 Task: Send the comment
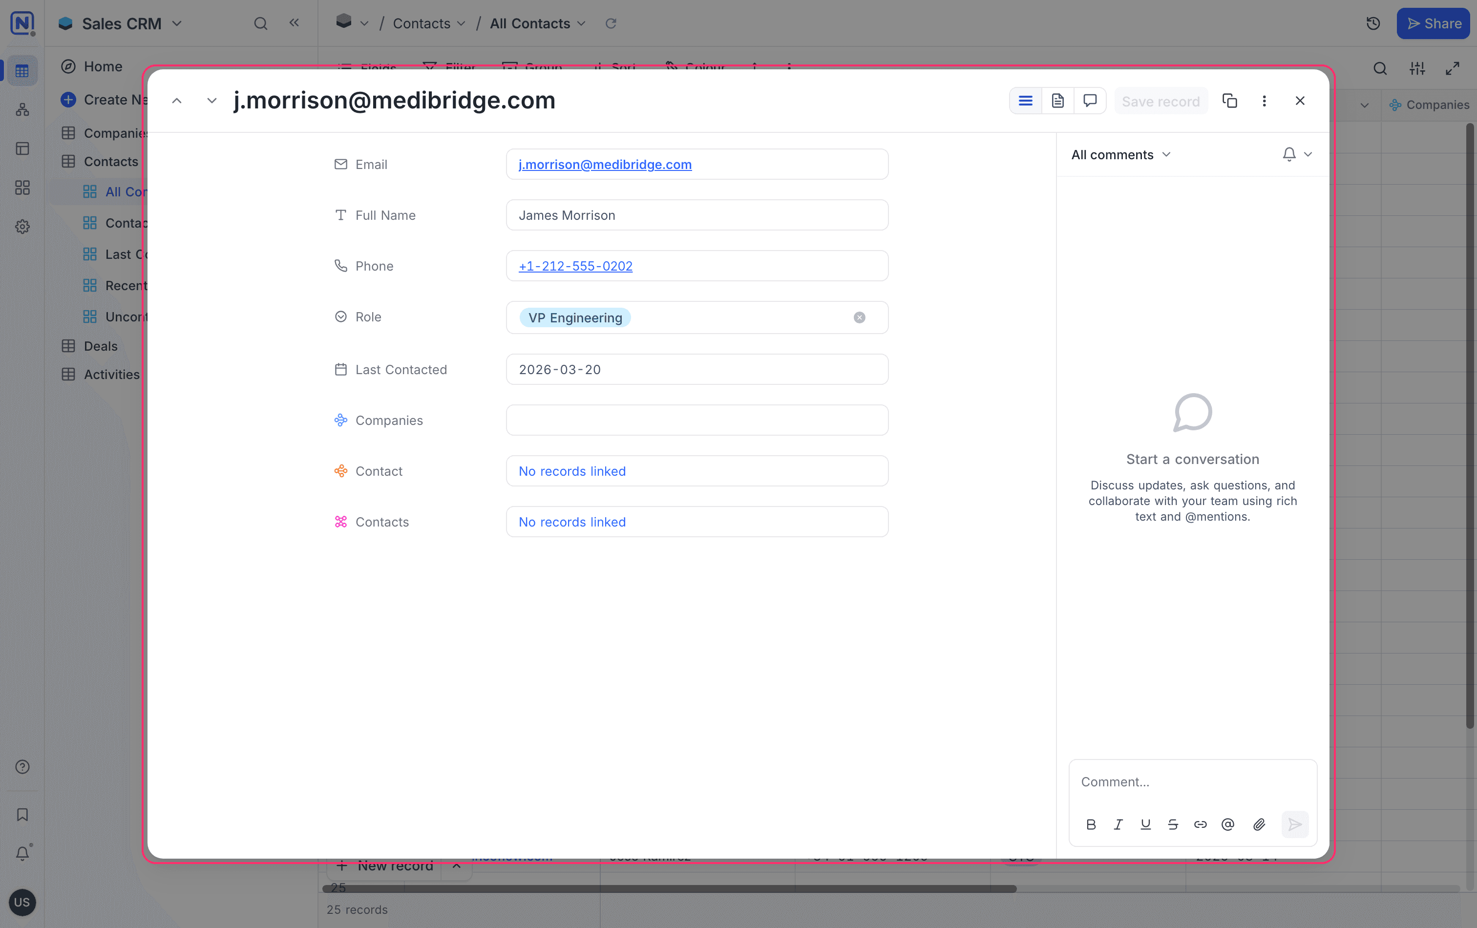click(1295, 824)
